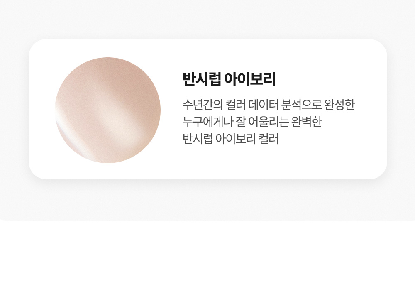Click 반시럽 in the last description line
415x299 pixels.
pyautogui.click(x=198, y=139)
